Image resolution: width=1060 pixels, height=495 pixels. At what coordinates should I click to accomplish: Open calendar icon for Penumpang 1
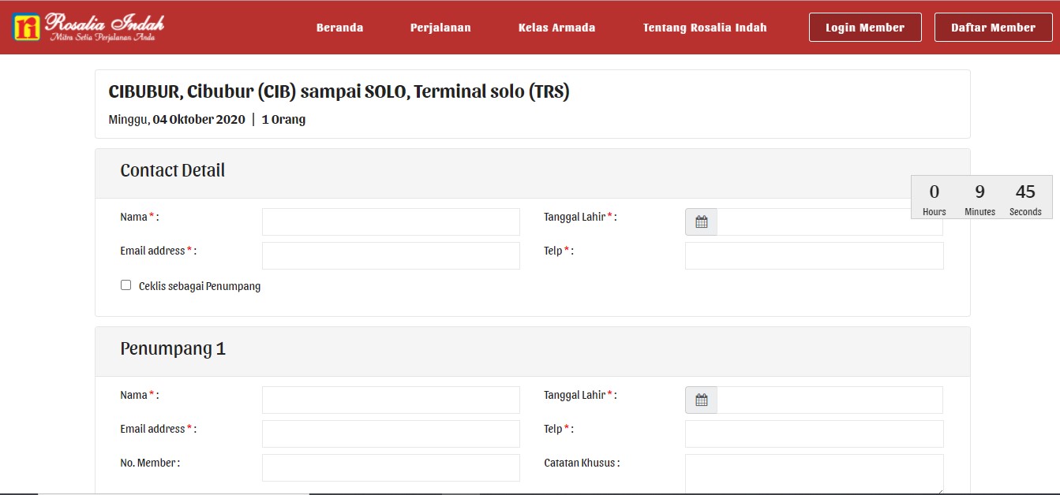point(701,400)
